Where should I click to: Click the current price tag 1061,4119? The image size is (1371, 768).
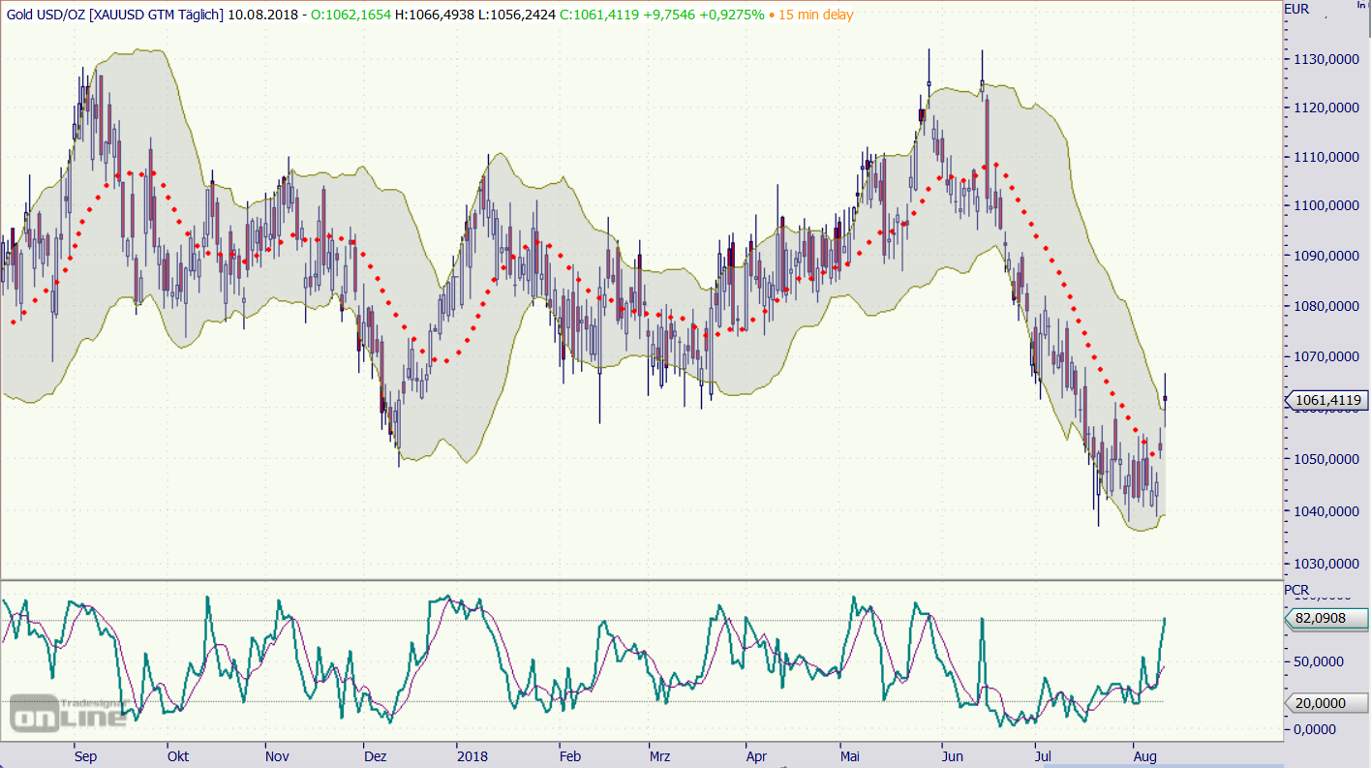pos(1326,400)
